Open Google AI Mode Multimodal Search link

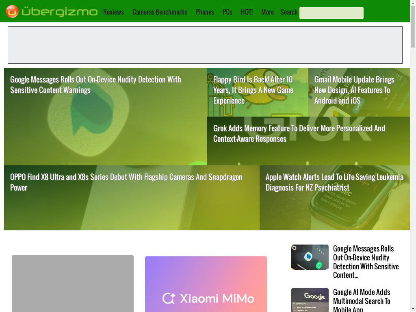click(x=362, y=301)
